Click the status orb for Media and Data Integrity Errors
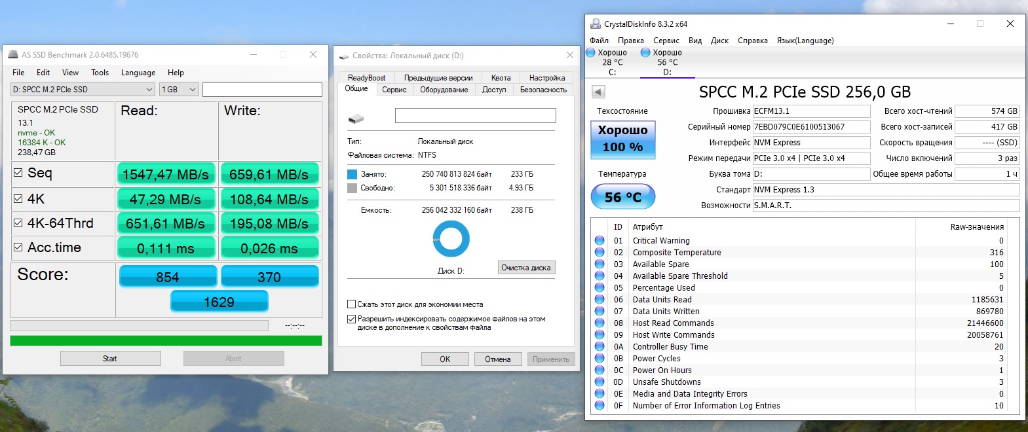Viewport: 1028px width, 432px height. pos(600,393)
